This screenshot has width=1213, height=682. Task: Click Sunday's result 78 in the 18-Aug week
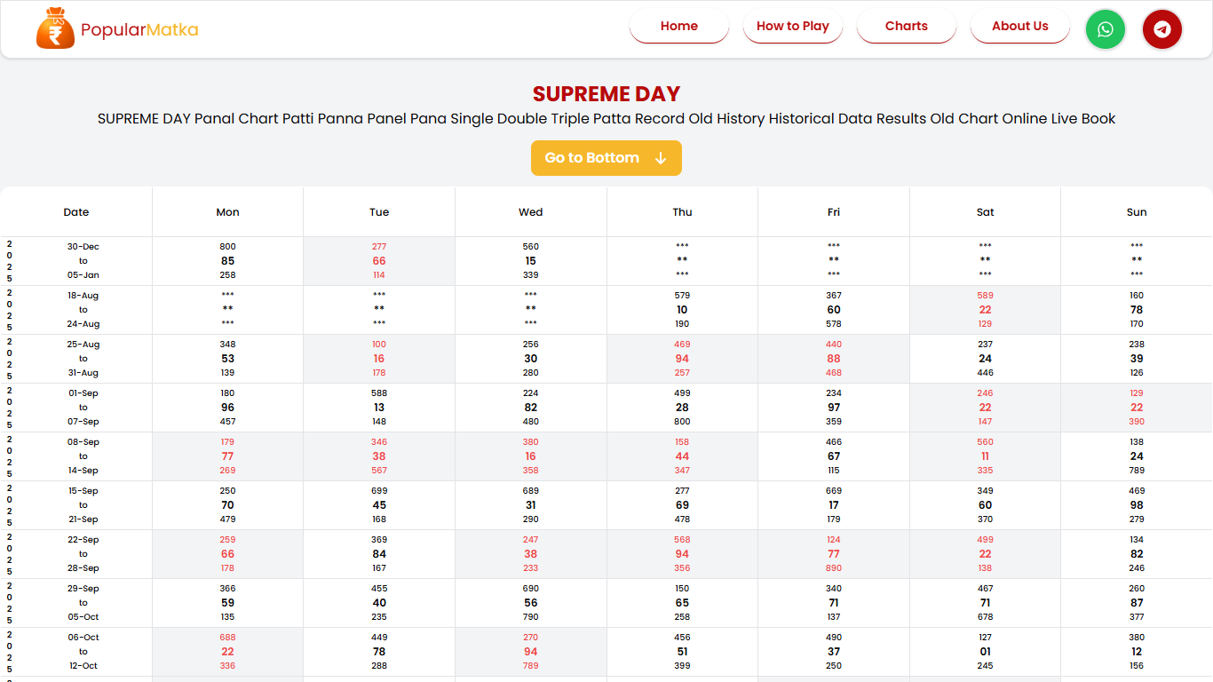point(1137,310)
